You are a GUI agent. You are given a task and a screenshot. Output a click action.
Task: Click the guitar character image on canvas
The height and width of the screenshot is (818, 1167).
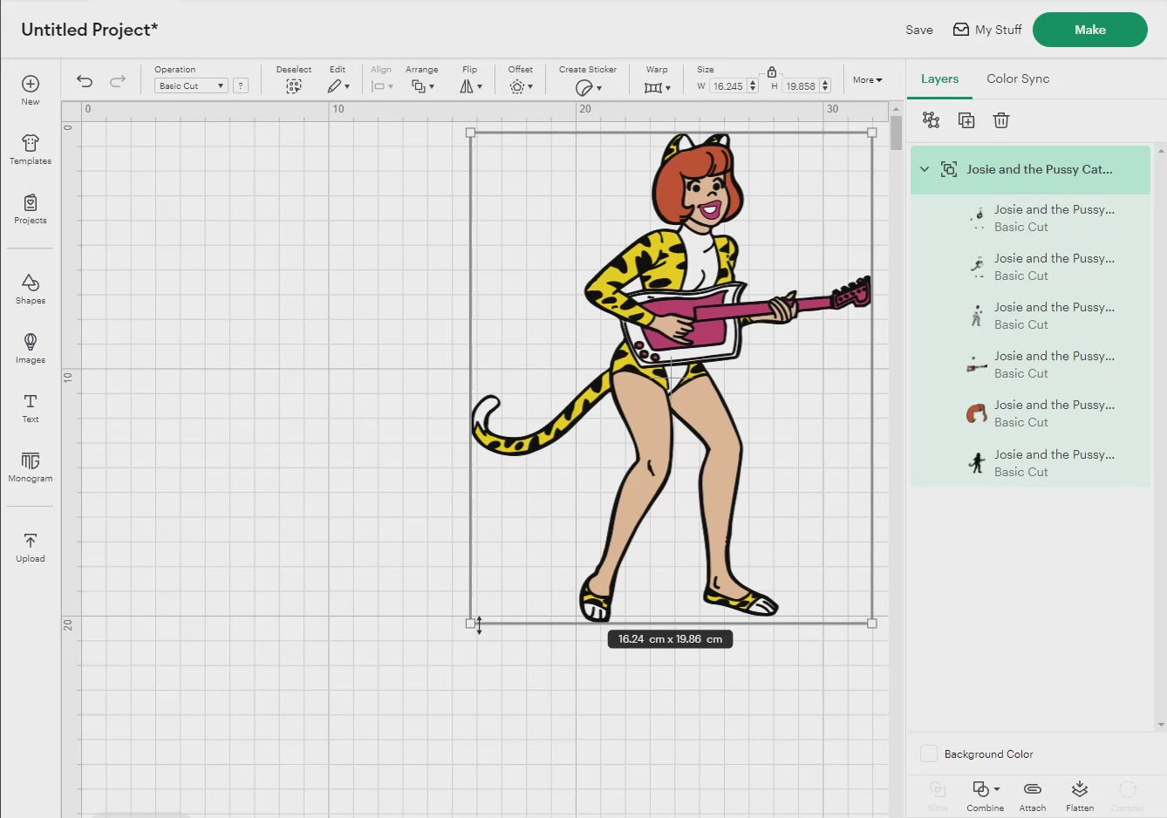point(671,378)
